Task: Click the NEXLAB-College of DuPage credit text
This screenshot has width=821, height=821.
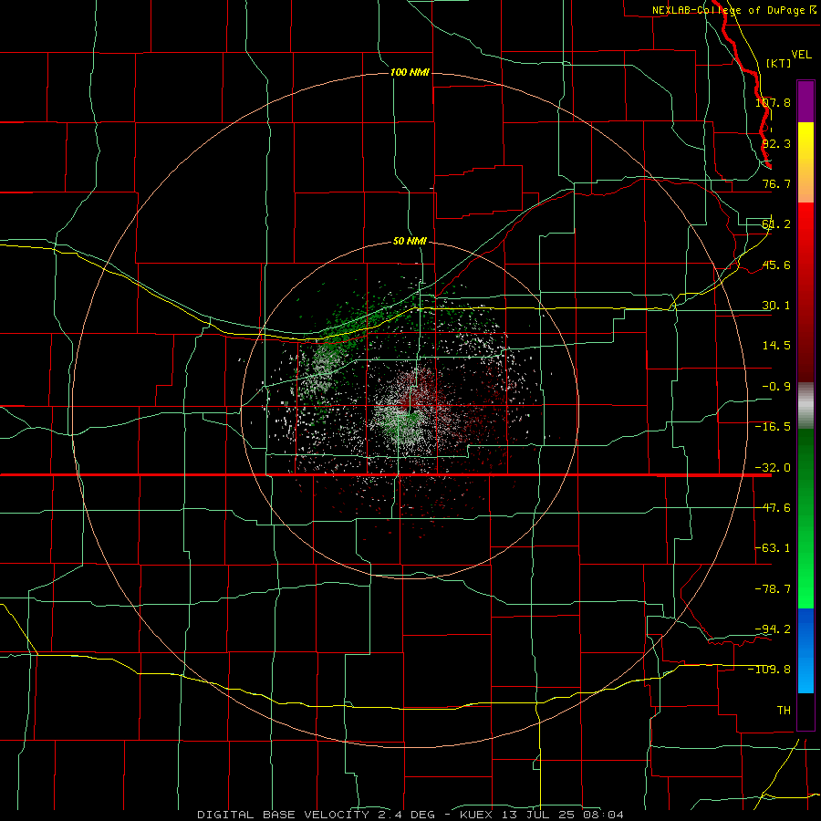Action: tap(728, 10)
